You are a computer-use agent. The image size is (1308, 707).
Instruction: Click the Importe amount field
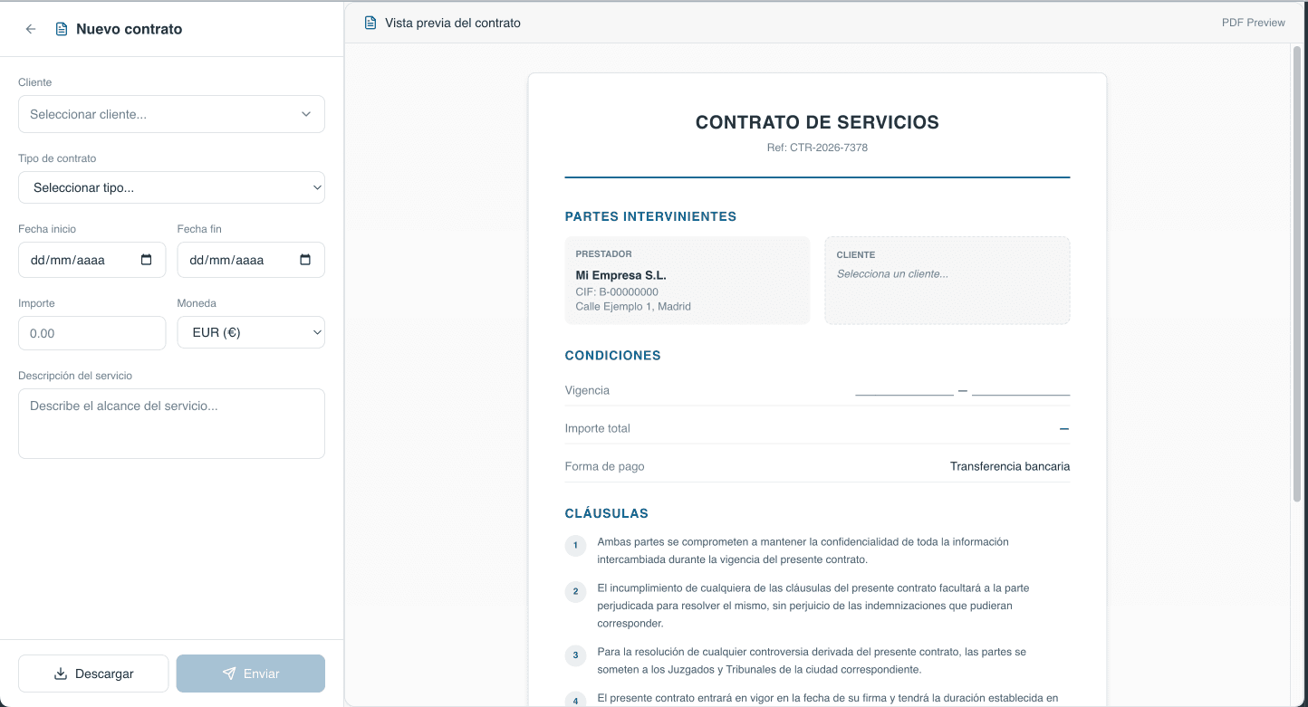click(91, 333)
